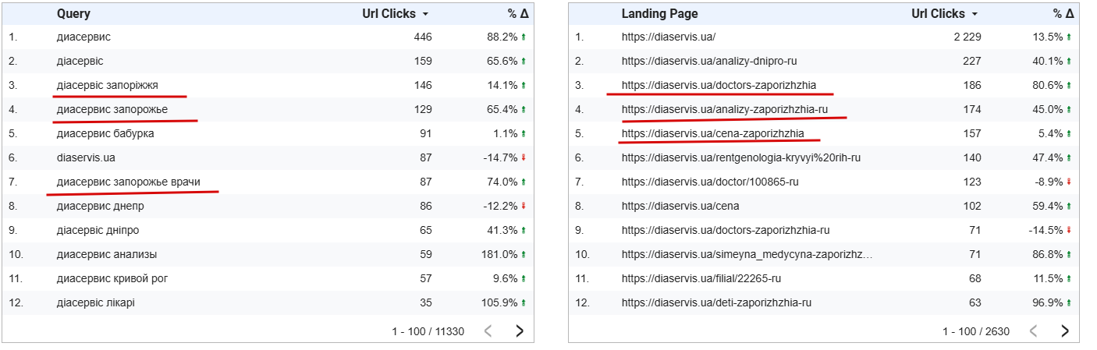Click the 96.9% change value
The image size is (1097, 350).
tap(1048, 302)
